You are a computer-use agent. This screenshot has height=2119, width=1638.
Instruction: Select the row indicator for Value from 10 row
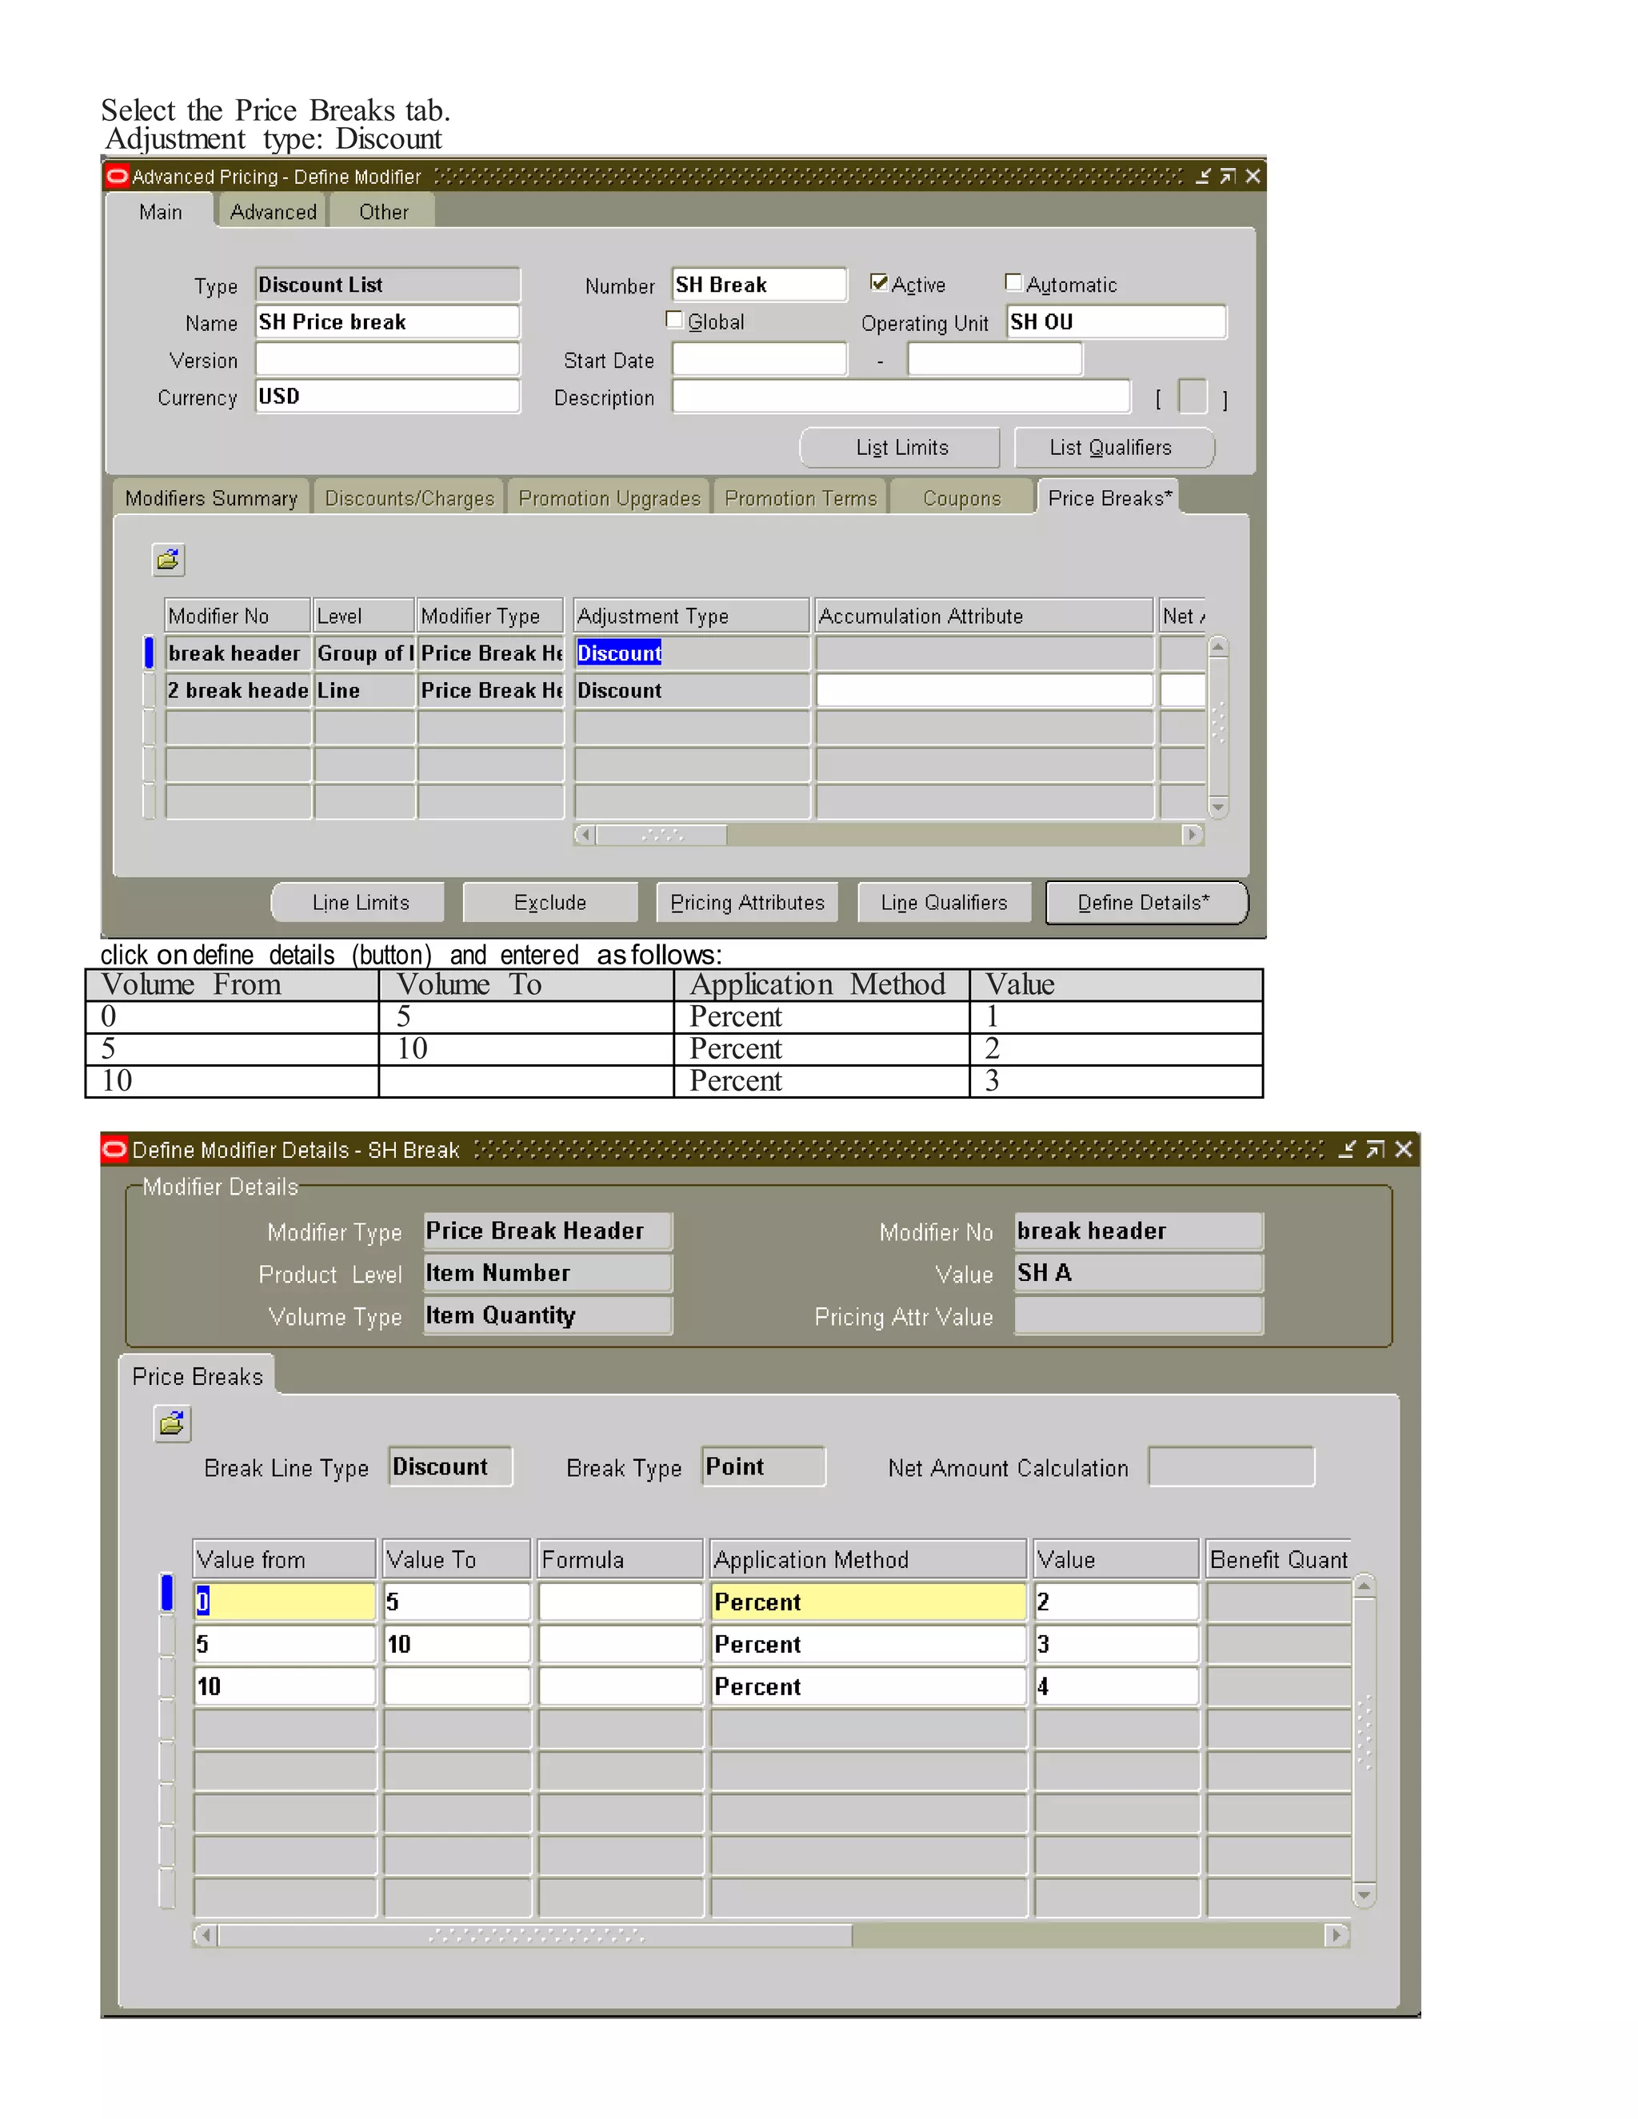click(167, 1679)
